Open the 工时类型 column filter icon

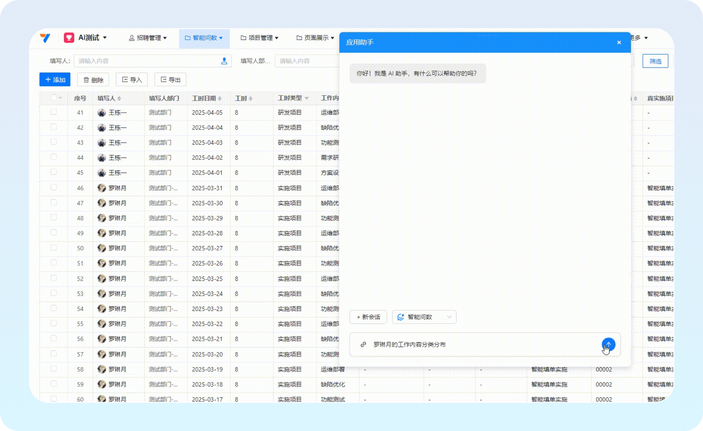[x=307, y=98]
